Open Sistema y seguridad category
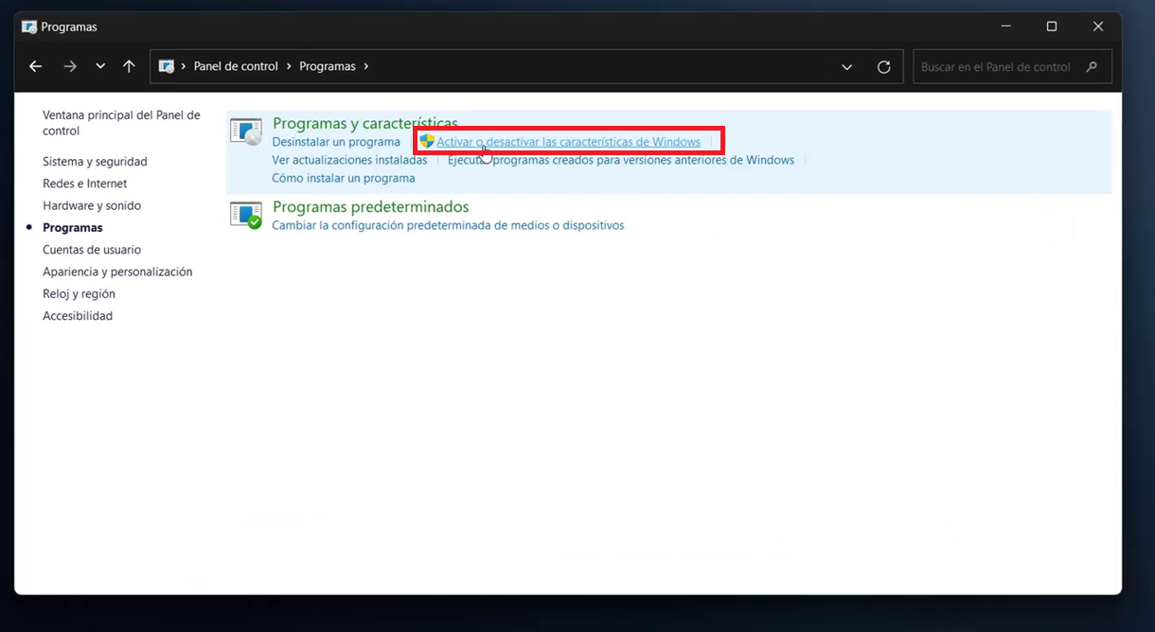Image resolution: width=1155 pixels, height=632 pixels. [95, 162]
